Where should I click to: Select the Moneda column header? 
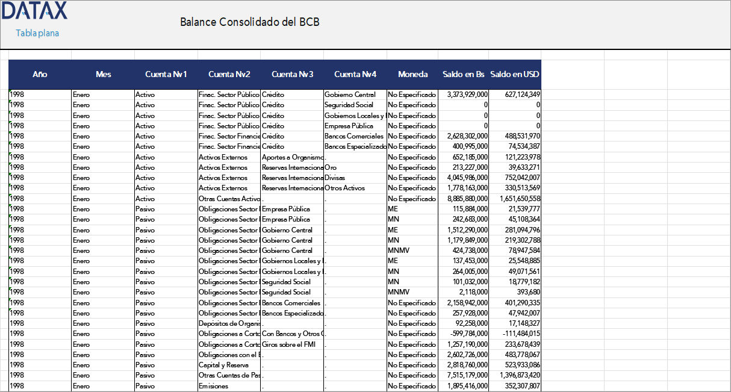[412, 74]
